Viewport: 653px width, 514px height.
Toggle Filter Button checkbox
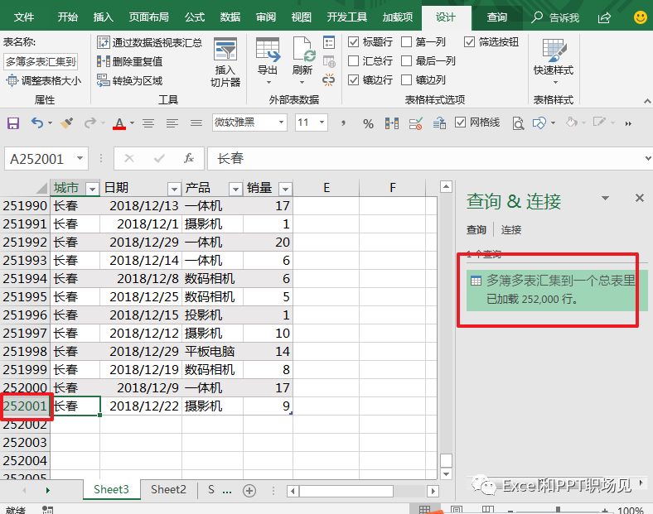tap(469, 41)
